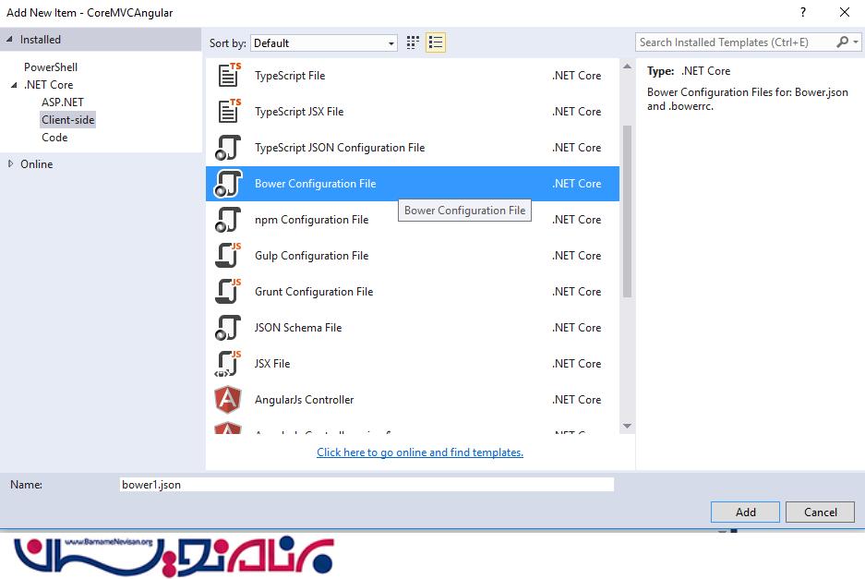
Task: Click the TypeScript JSX File icon
Action: coord(228,112)
